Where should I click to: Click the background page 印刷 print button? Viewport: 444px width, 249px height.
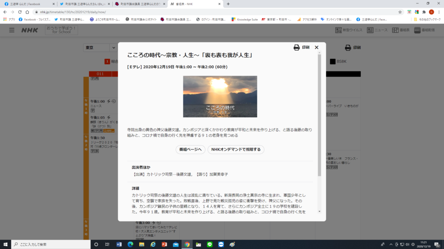point(353,48)
